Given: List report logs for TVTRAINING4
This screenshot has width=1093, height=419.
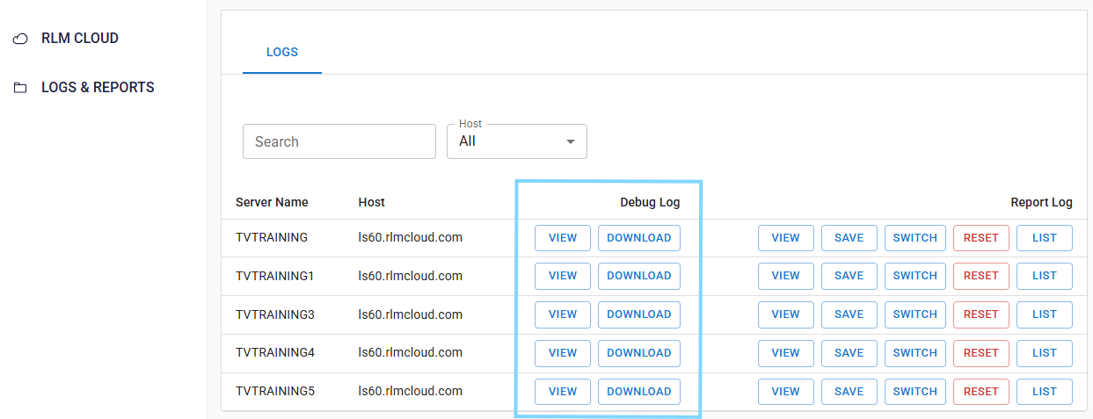Looking at the screenshot, I should click(x=1045, y=353).
